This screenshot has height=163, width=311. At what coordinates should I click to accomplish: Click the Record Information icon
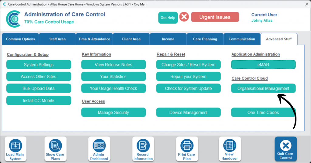(x=143, y=149)
